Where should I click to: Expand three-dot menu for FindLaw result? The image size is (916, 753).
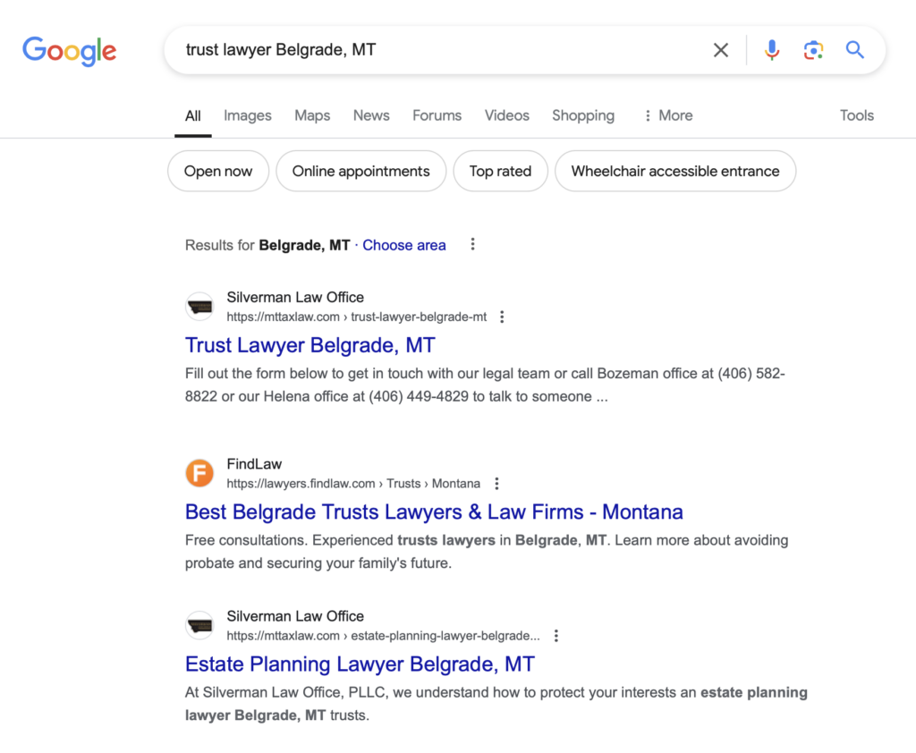497,483
